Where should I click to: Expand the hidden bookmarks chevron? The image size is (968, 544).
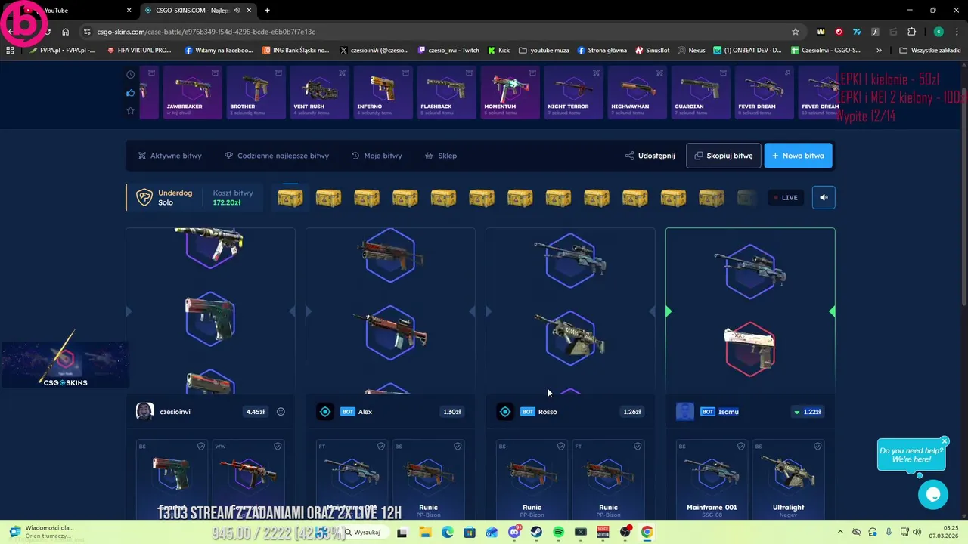tap(879, 50)
